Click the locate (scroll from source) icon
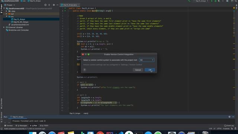Screen dimensions: 238x134 [45, 5]
